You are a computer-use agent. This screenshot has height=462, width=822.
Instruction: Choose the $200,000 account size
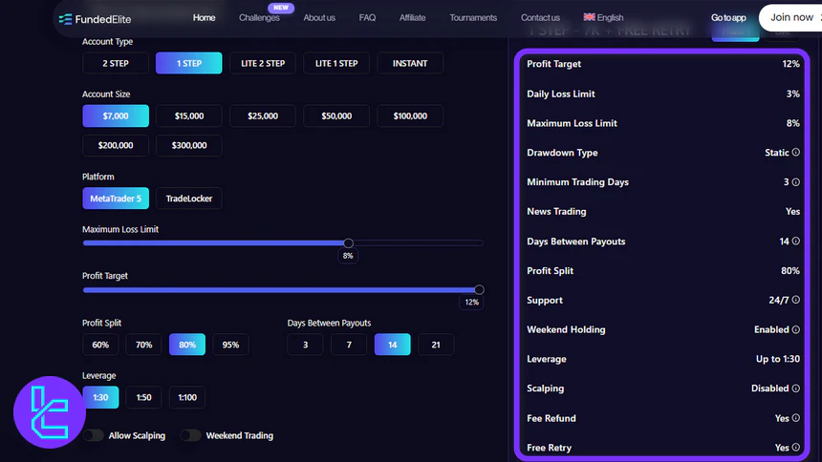tap(116, 145)
